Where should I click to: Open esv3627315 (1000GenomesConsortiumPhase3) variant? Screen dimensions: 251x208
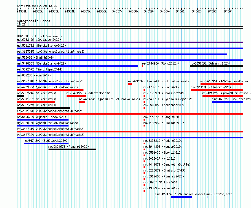(x=51, y=52)
